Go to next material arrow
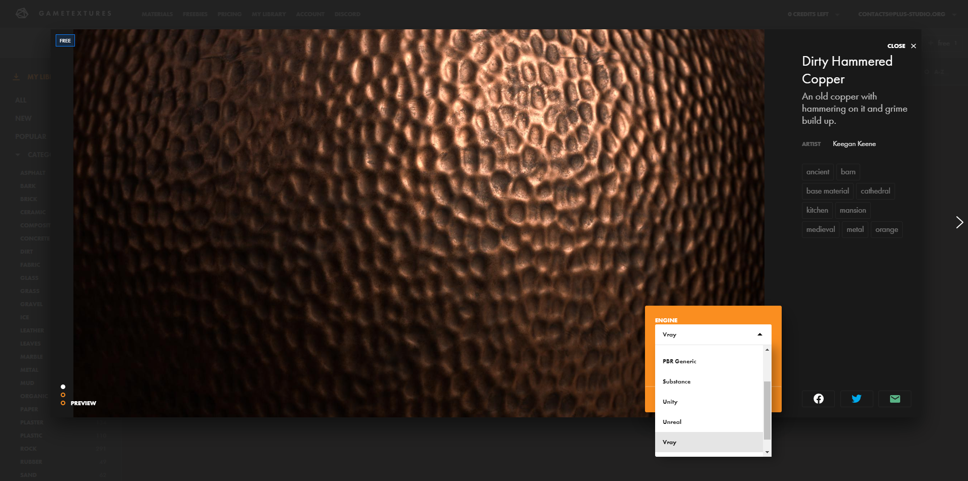Viewport: 968px width, 481px height. pyautogui.click(x=959, y=222)
